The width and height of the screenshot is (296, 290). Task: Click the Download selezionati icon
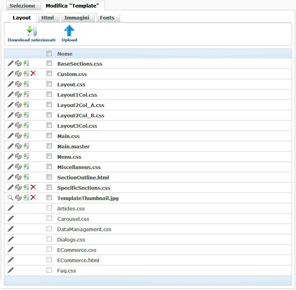31,31
